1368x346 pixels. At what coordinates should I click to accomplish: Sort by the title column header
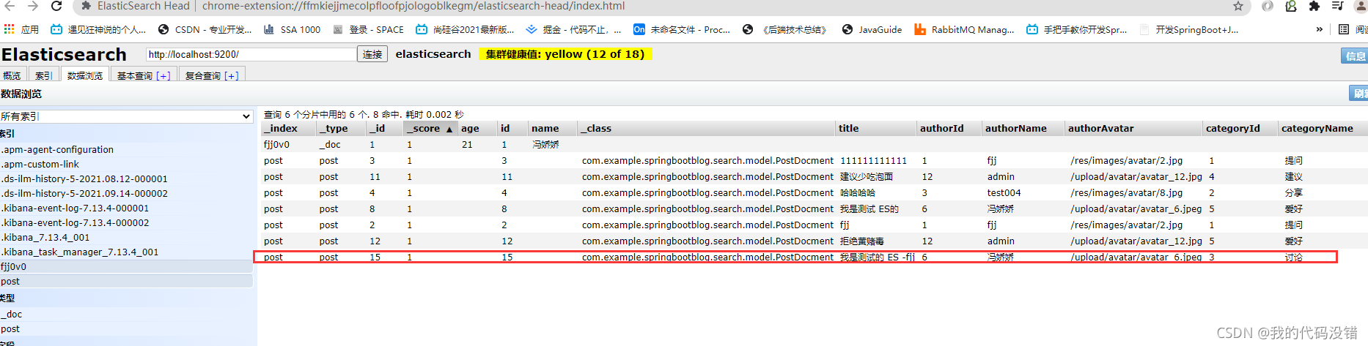point(876,128)
